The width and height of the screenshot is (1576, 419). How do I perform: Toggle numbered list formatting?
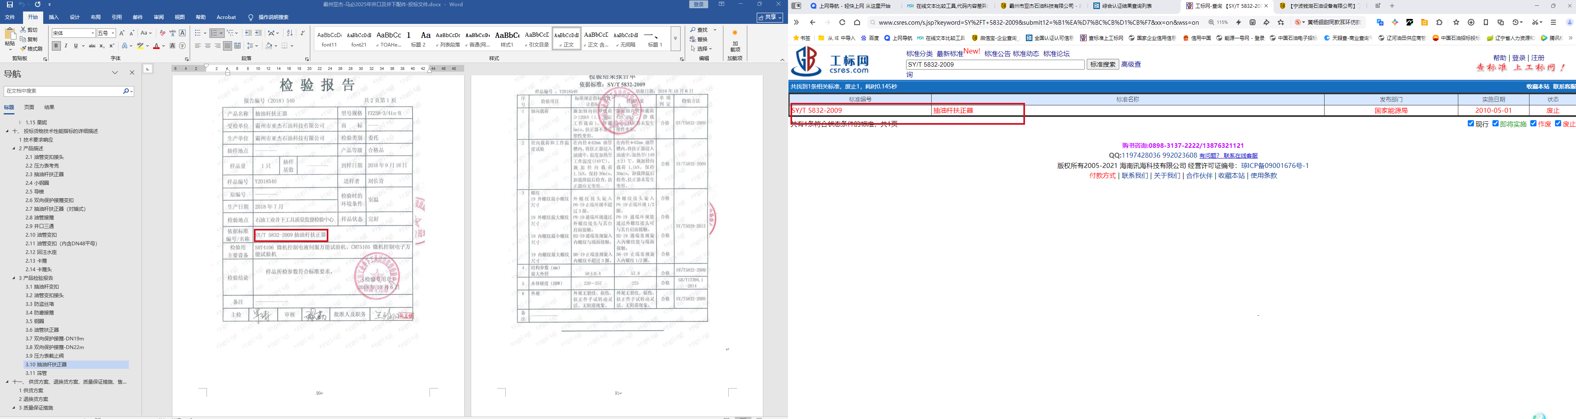click(x=214, y=33)
